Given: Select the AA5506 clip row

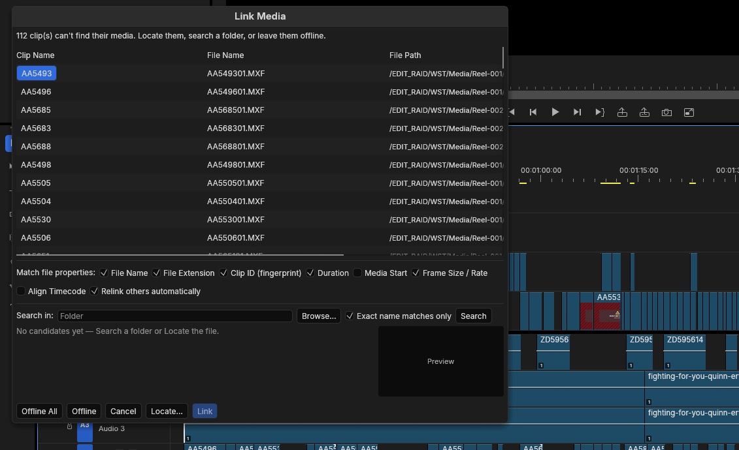Looking at the screenshot, I should coord(259,238).
